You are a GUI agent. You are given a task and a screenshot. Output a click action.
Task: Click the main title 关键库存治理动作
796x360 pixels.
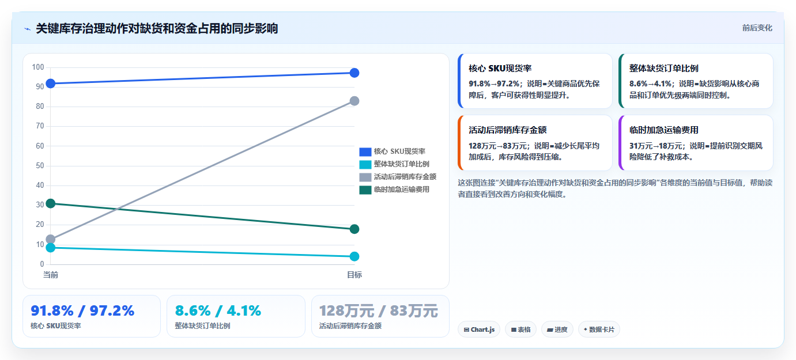click(x=157, y=29)
